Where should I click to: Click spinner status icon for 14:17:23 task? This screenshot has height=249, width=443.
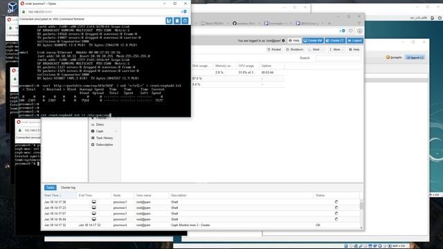pos(336,207)
